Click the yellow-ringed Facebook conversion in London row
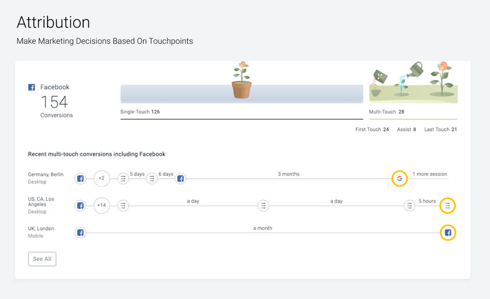The image size is (490, 299). pyautogui.click(x=448, y=233)
